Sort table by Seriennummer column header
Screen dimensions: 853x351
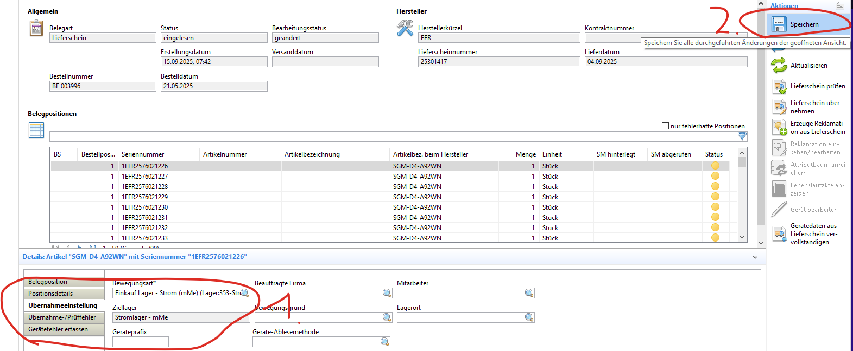(x=143, y=154)
